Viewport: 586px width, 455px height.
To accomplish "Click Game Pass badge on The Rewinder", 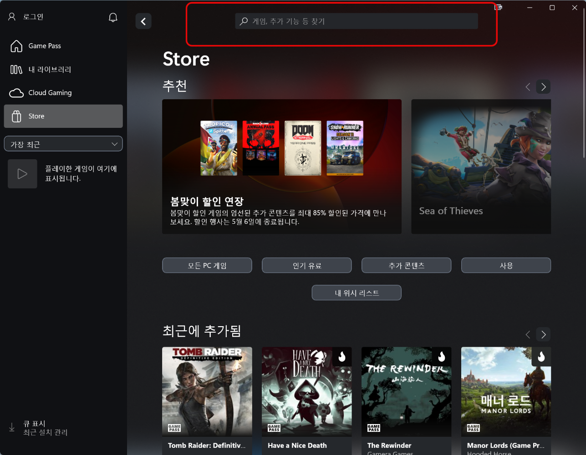I will point(374,428).
